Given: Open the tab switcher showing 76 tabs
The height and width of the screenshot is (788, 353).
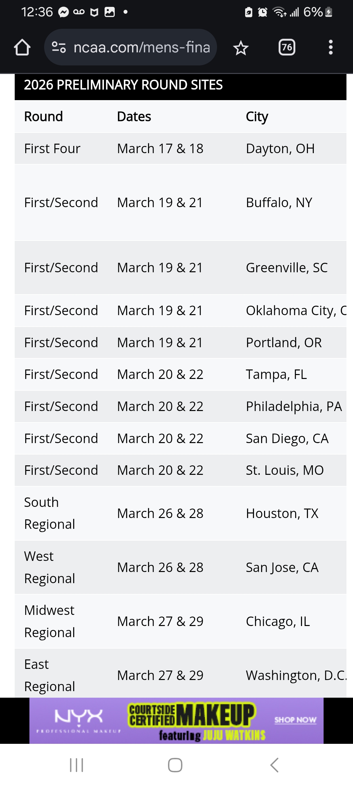Looking at the screenshot, I should 287,47.
